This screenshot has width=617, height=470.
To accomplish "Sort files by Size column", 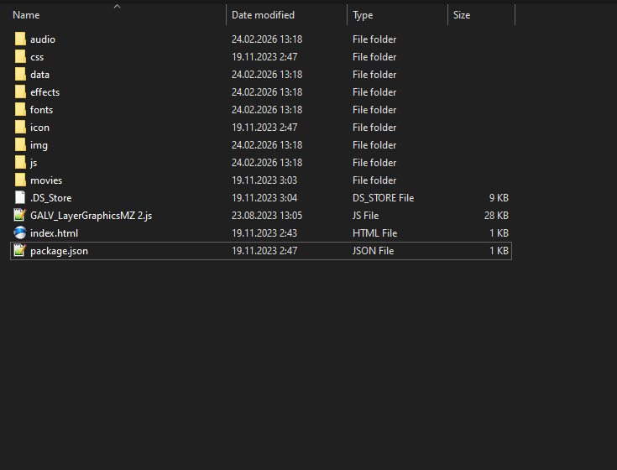I will pos(462,15).
